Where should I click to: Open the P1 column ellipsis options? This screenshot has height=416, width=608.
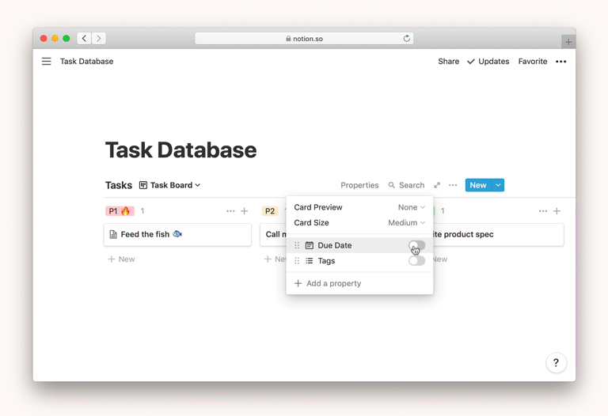(230, 211)
